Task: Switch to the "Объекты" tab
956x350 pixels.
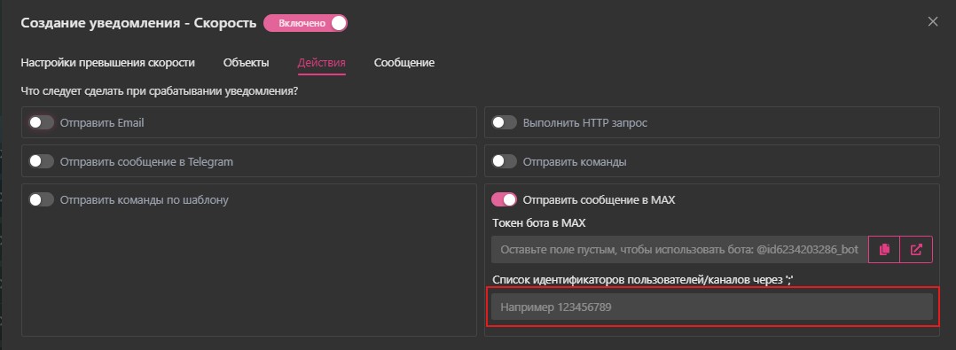Action: (x=247, y=63)
